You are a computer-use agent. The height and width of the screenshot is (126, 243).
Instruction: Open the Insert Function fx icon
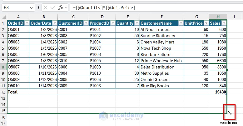[61, 8]
